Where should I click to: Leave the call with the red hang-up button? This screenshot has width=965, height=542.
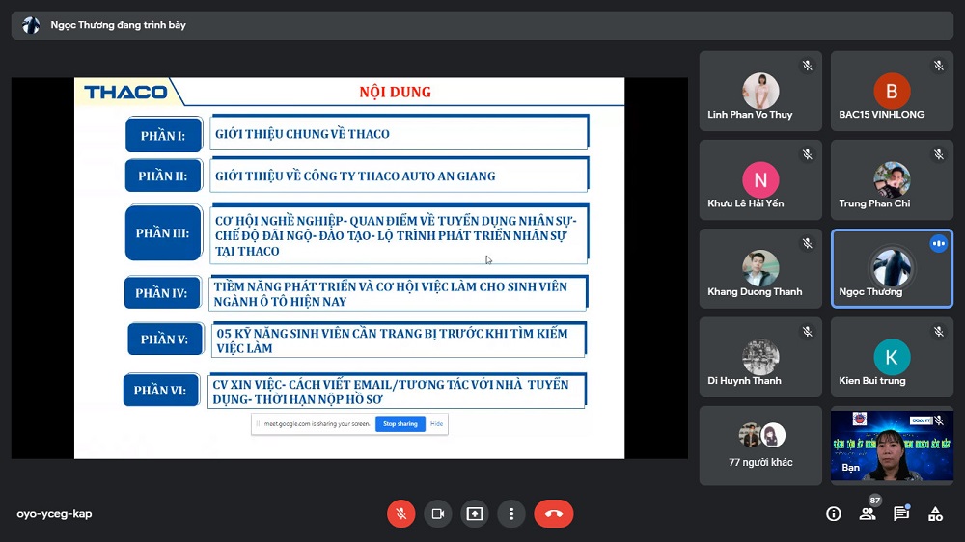(x=553, y=514)
